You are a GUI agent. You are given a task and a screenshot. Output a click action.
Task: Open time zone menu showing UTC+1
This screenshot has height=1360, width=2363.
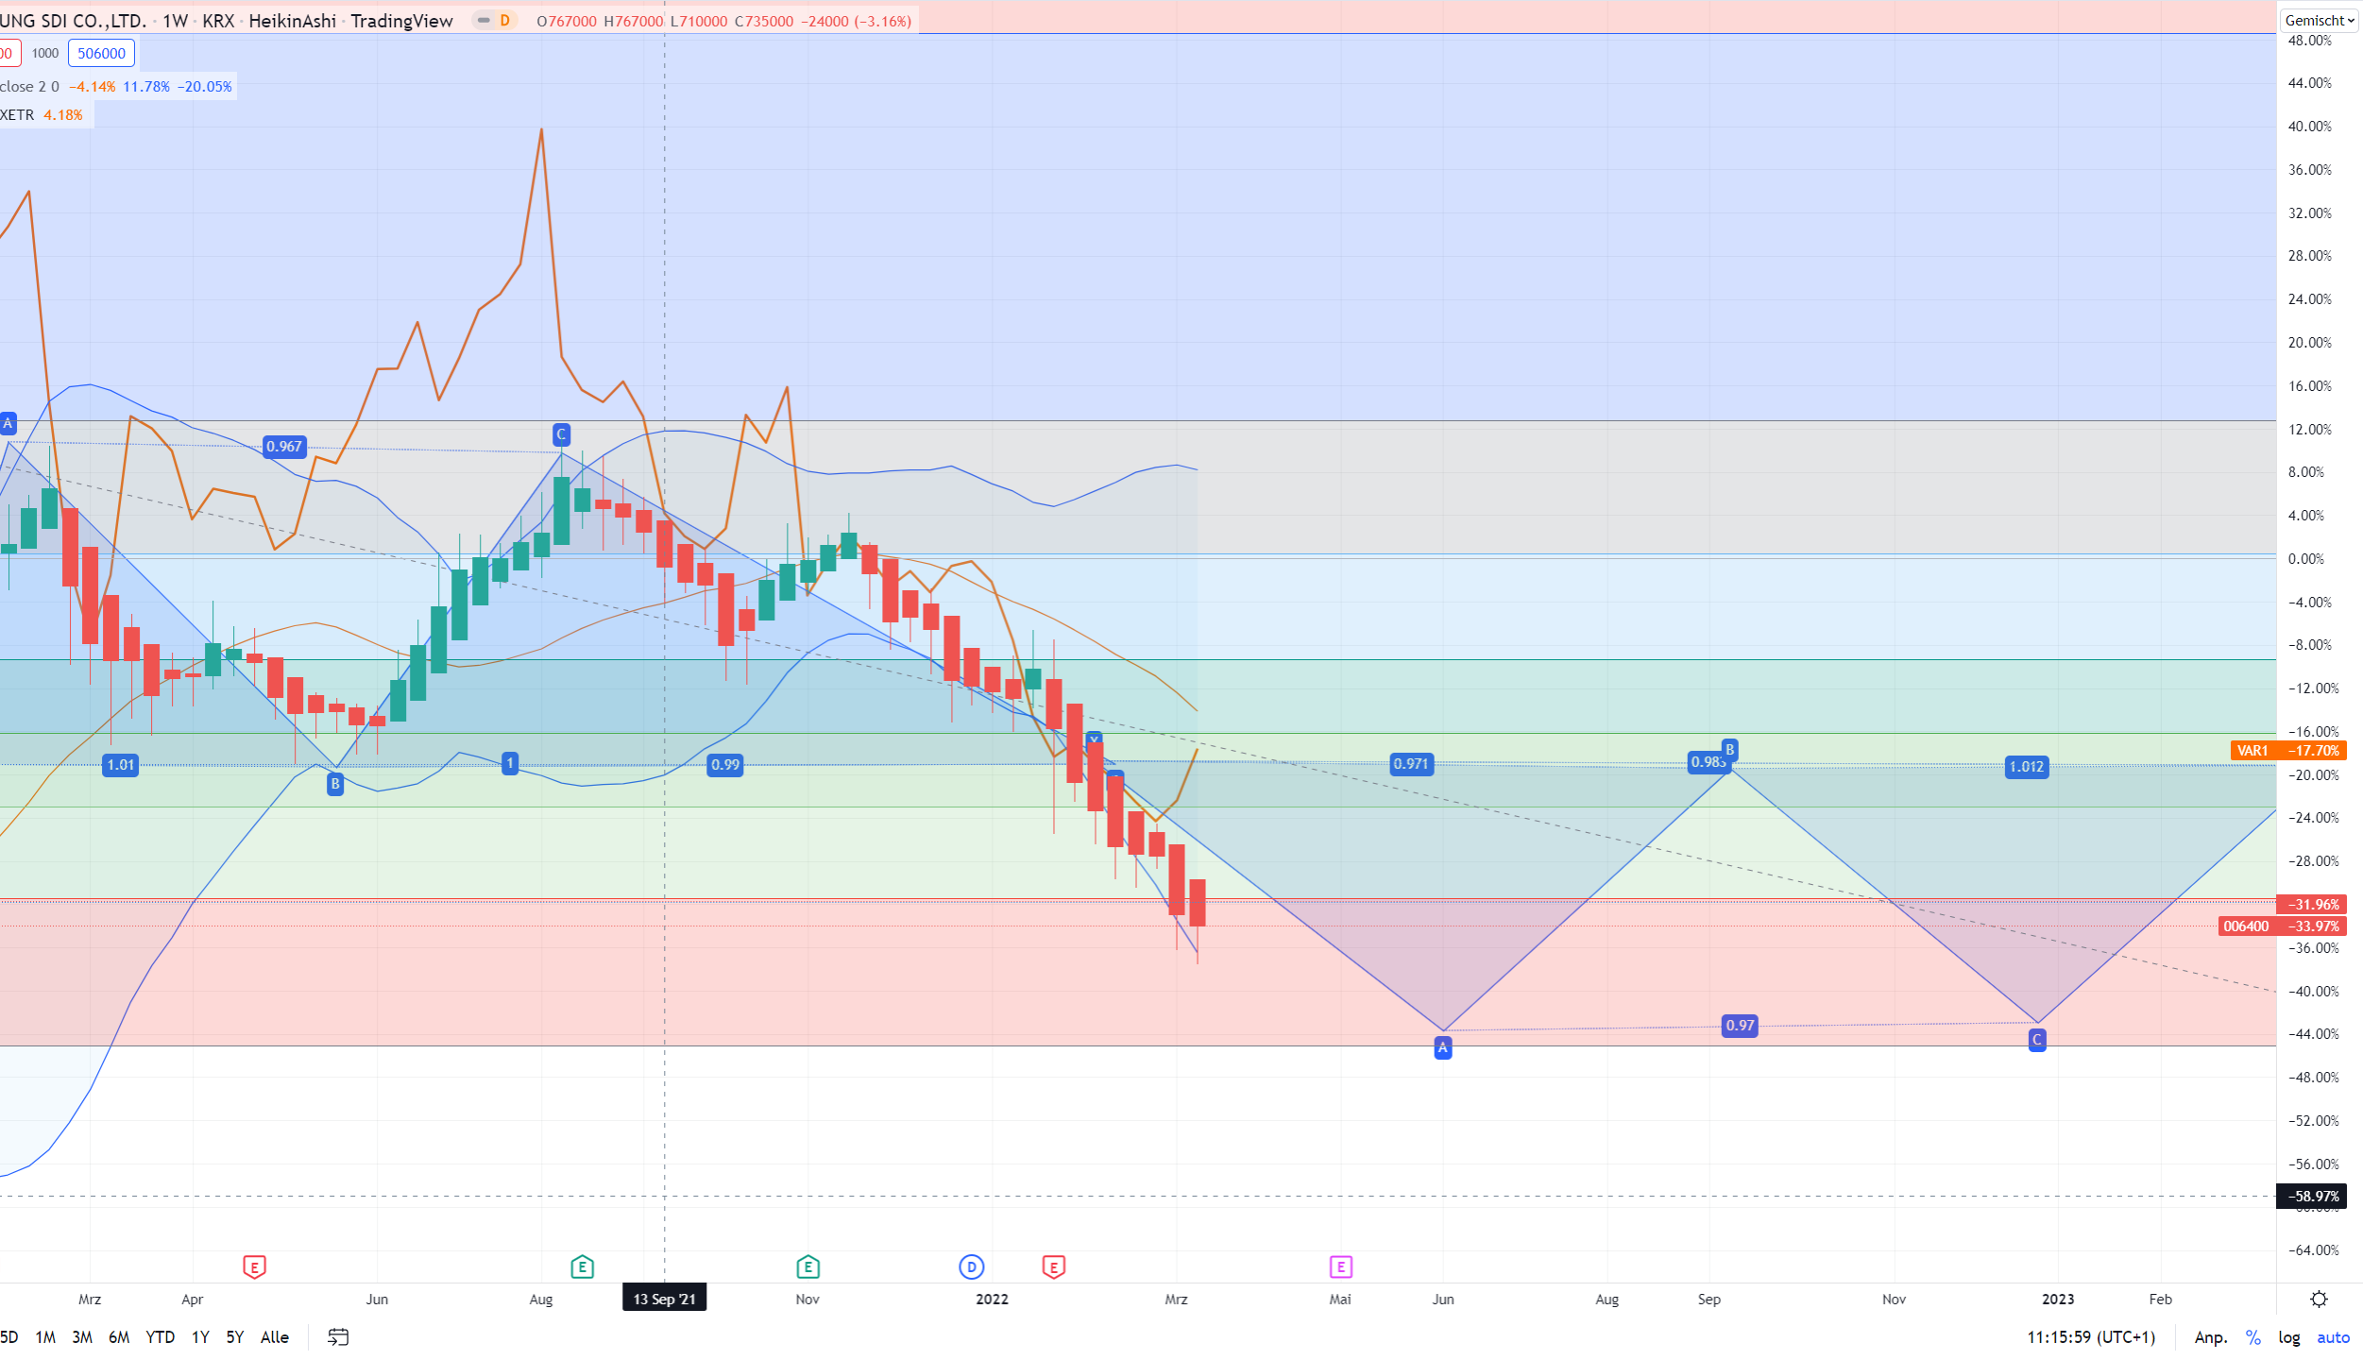pyautogui.click(x=2091, y=1336)
